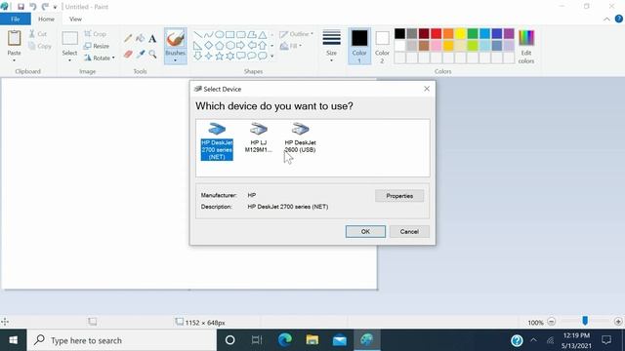Expand the Brushes dropdown arrow
This screenshot has width=625, height=351.
[x=176, y=60]
